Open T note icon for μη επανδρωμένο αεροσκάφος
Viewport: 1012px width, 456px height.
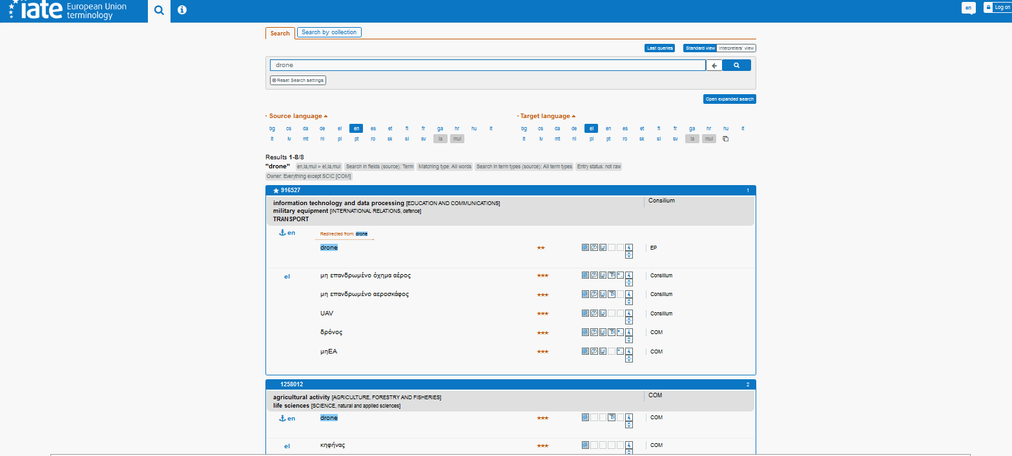pyautogui.click(x=612, y=294)
